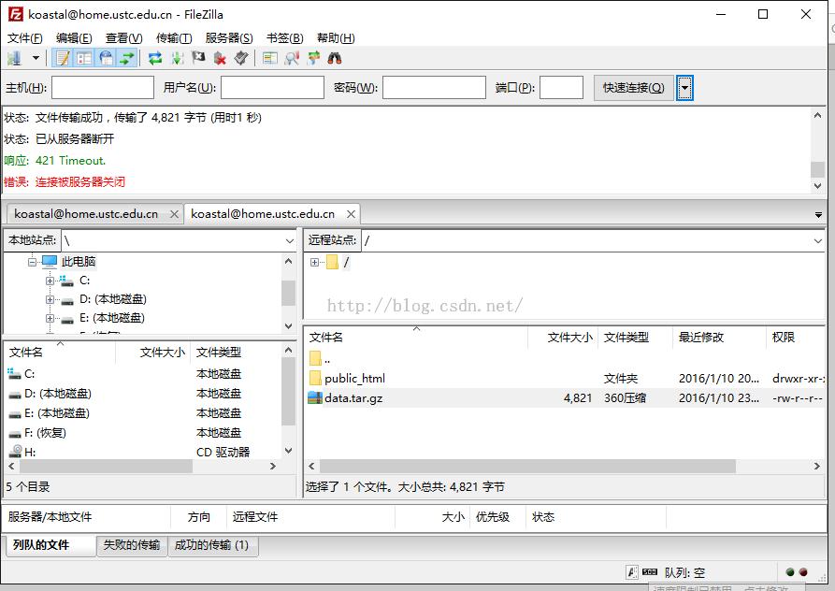Open the tab list dropdown arrow
Image resolution: width=835 pixels, height=591 pixels.
pyautogui.click(x=818, y=214)
